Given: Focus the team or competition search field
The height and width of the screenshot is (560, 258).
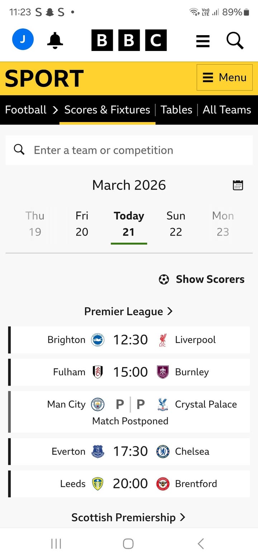Looking at the screenshot, I should click(x=129, y=150).
